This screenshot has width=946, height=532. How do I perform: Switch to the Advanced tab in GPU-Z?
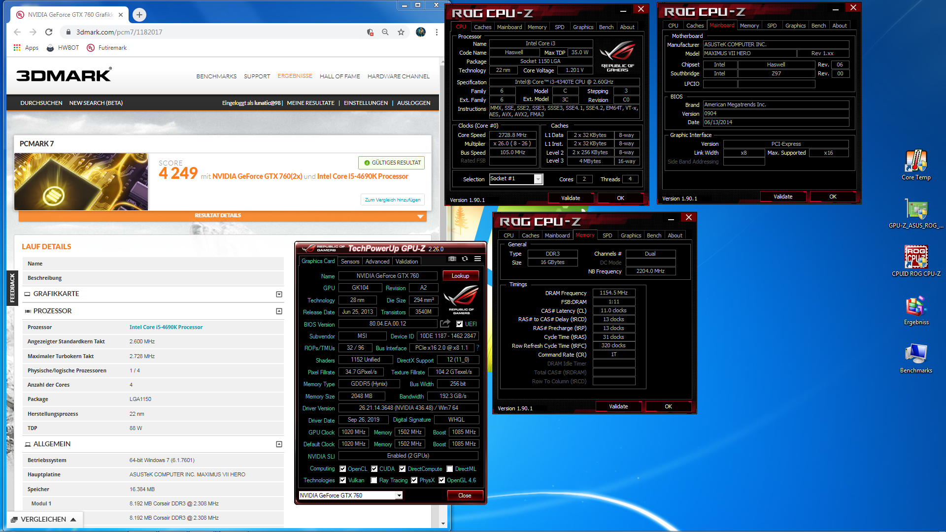377,262
